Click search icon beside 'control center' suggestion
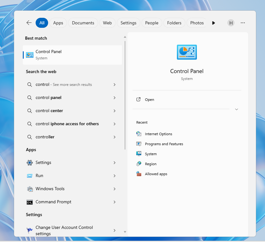 pos(30,111)
